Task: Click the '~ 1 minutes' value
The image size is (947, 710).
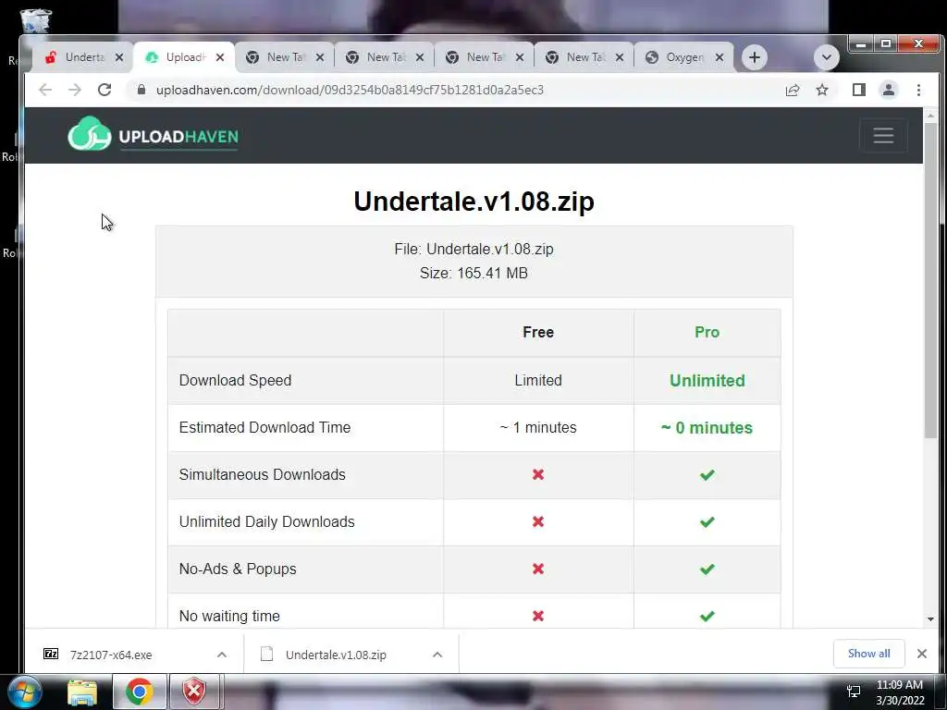Action: [x=538, y=427]
